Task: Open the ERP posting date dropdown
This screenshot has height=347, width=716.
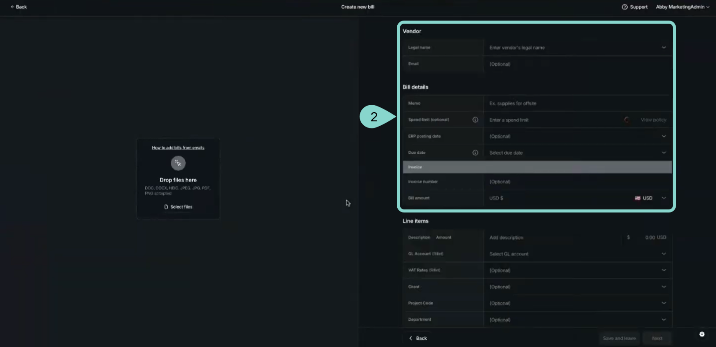Action: (664, 136)
